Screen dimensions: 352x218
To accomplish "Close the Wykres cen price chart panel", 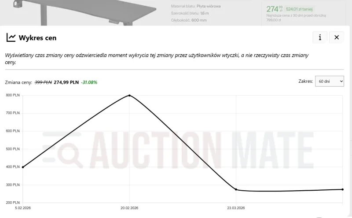I will click(337, 37).
